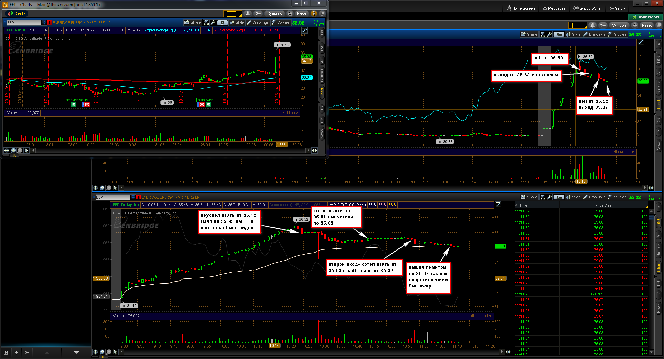Open Studies menu on daily EEP chart
The image size is (664, 359).
[281, 22]
